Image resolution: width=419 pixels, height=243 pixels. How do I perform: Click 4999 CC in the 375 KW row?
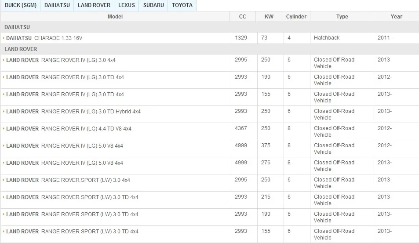(x=241, y=145)
